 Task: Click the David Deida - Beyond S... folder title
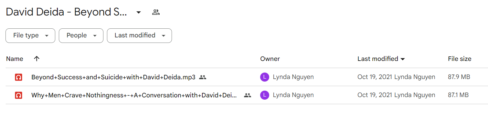tap(66, 12)
